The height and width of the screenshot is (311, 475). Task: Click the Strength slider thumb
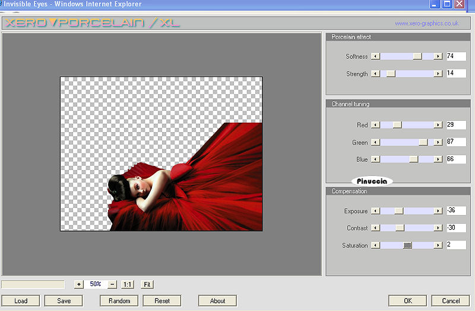coord(391,73)
